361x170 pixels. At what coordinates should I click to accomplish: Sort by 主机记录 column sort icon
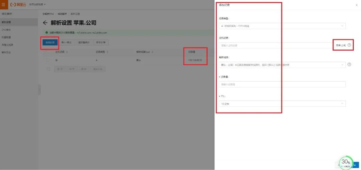click(x=67, y=52)
